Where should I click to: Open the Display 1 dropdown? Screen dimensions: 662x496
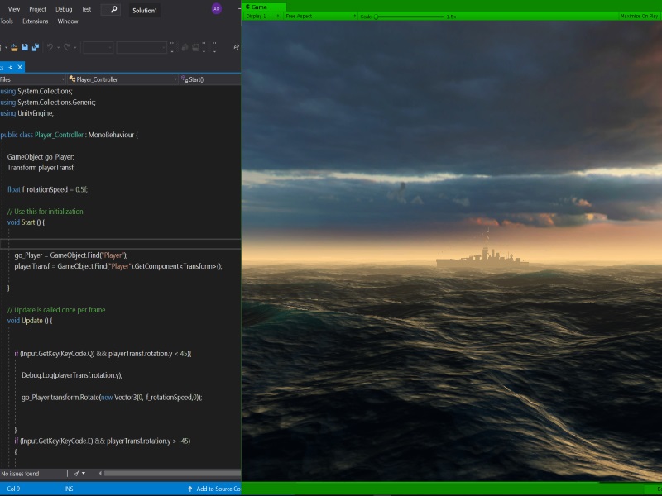(x=261, y=16)
